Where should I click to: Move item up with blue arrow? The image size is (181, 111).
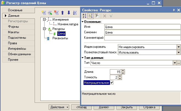[x=62, y=13]
